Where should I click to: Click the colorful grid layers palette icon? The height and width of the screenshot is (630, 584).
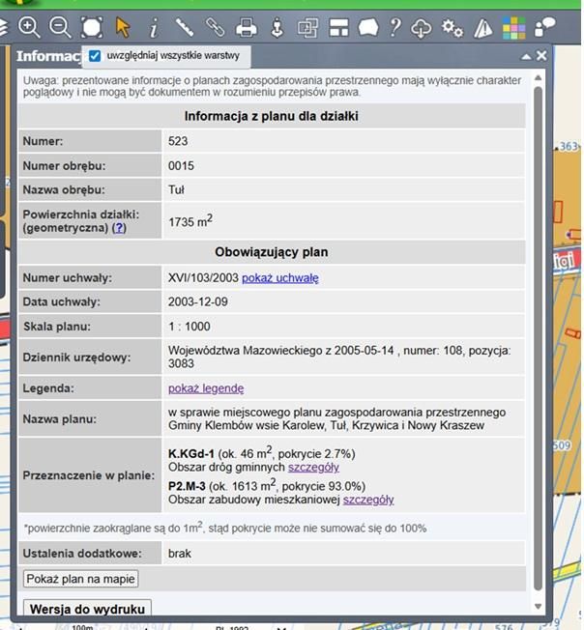(x=513, y=27)
